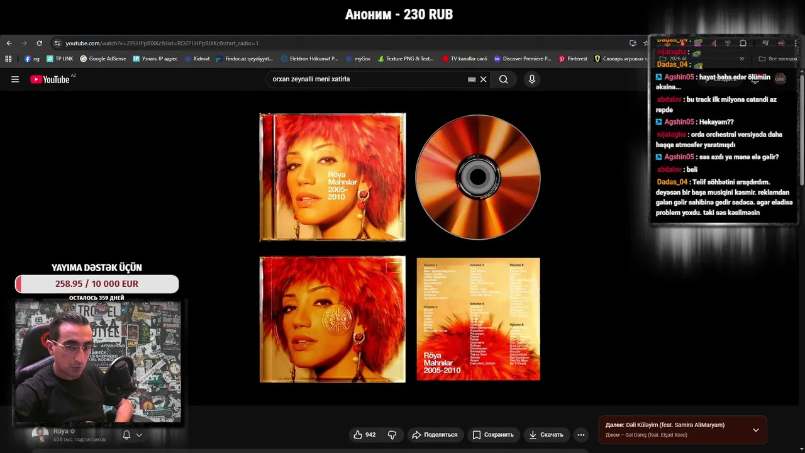
Task: Open the extensions puzzle icon
Action: [743, 43]
